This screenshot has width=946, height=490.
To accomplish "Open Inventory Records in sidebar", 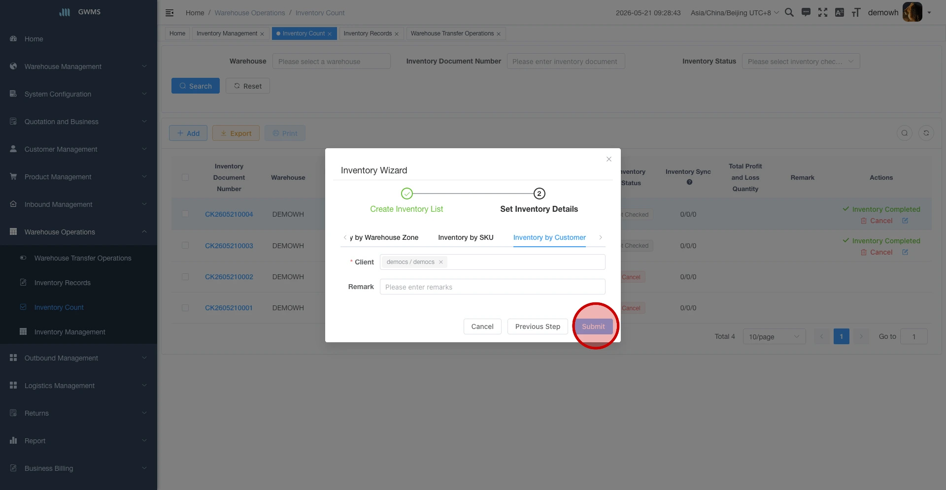I will tap(78, 283).
